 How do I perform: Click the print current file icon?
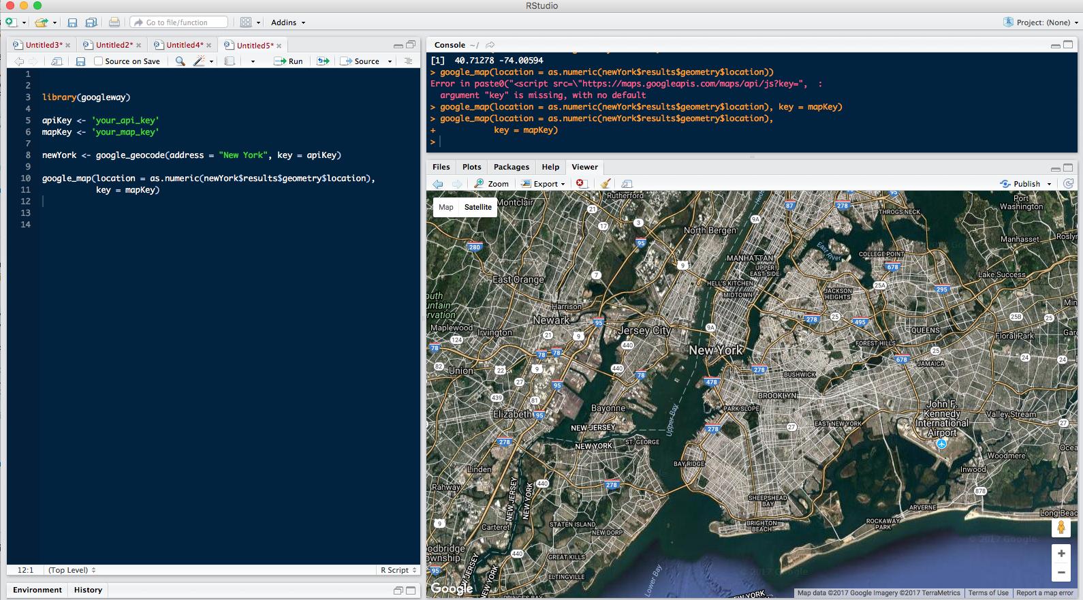pos(114,22)
